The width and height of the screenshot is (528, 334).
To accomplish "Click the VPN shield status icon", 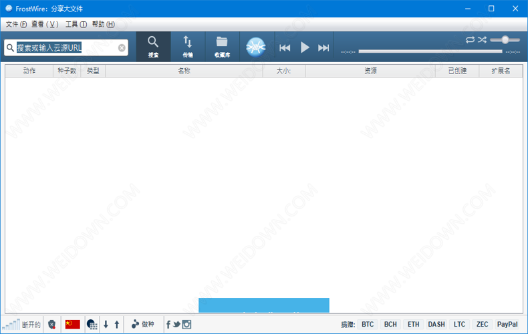I will coord(51,324).
